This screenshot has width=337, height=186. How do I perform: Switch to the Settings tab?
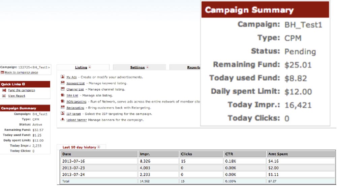point(137,67)
